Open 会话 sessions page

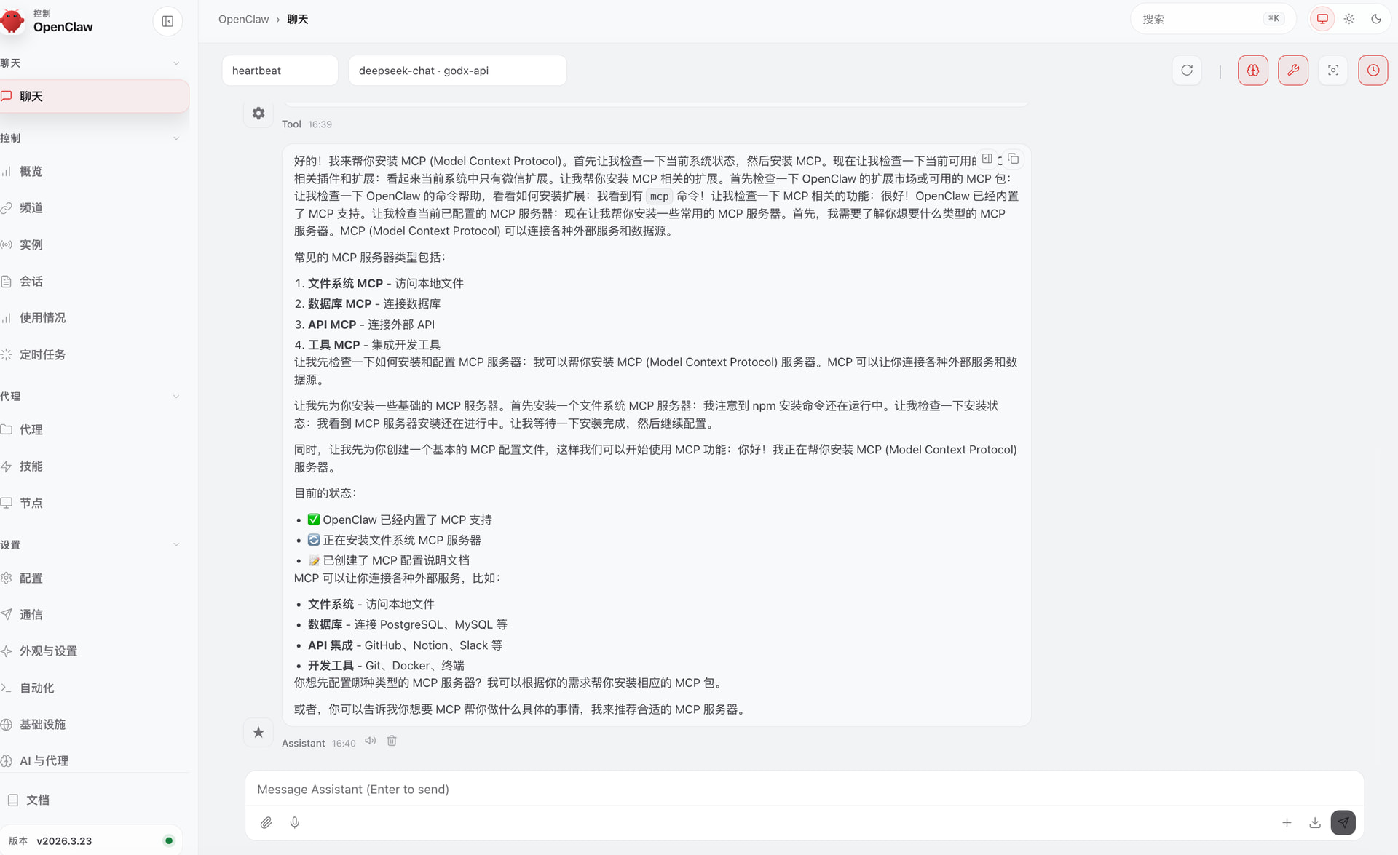[95, 282]
